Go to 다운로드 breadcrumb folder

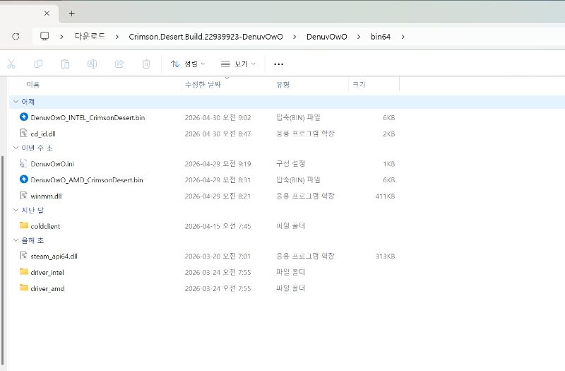coord(90,37)
